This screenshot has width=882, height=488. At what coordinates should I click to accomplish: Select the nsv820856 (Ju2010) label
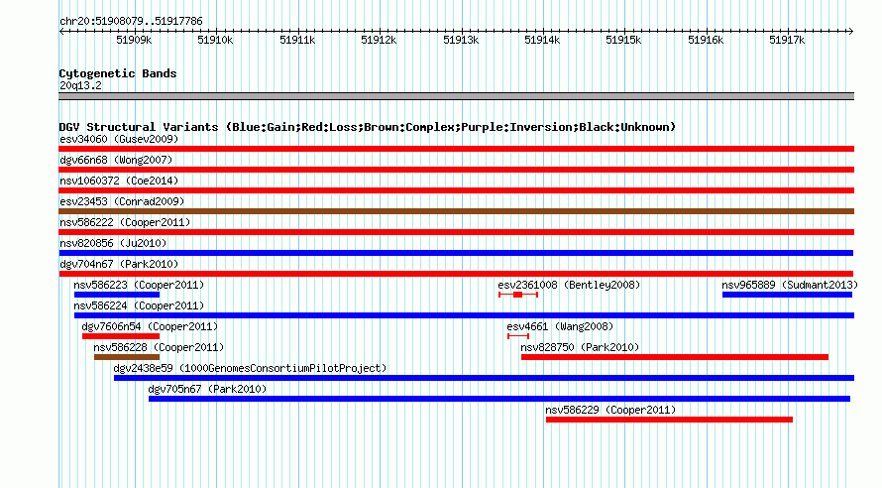113,243
